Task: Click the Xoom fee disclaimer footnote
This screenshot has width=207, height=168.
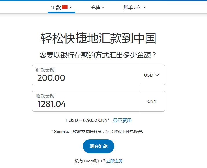Action: coord(98,132)
